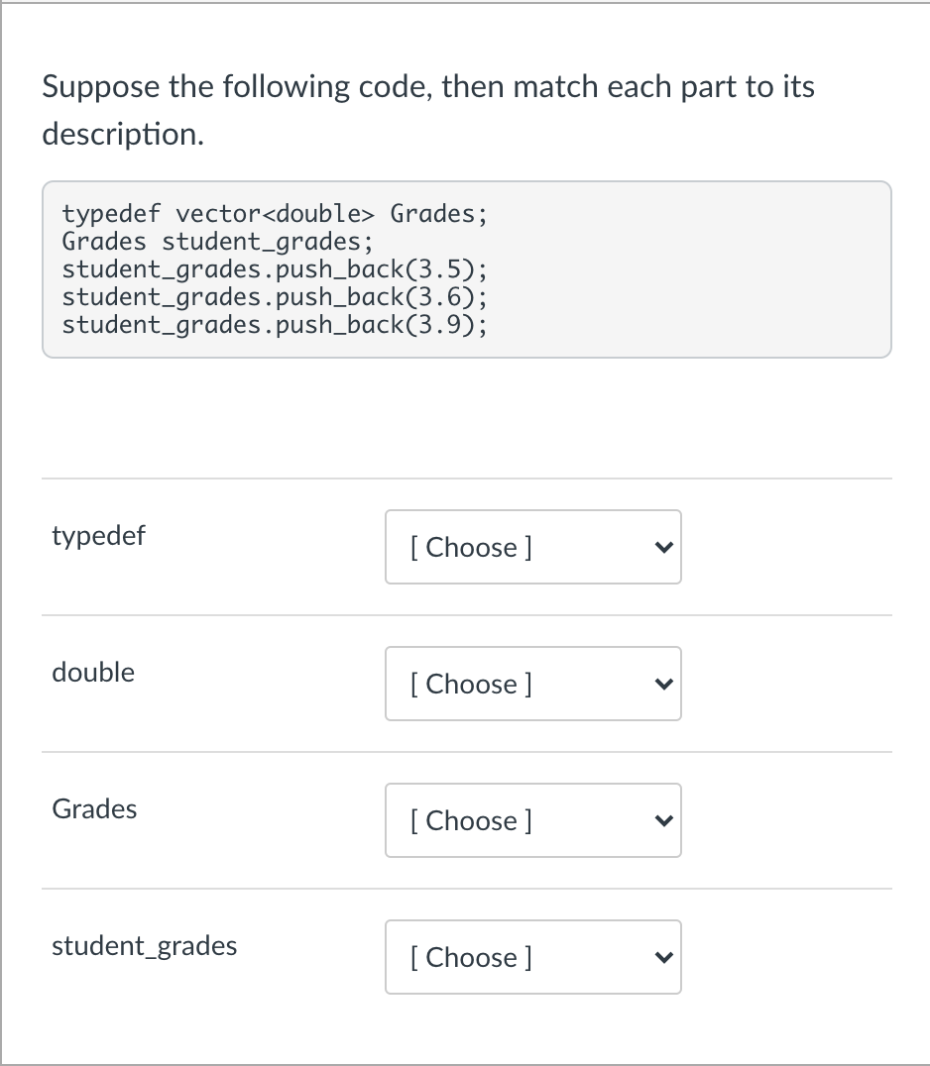Open the dropdown next to typedef
The width and height of the screenshot is (930, 1066).
532,547
